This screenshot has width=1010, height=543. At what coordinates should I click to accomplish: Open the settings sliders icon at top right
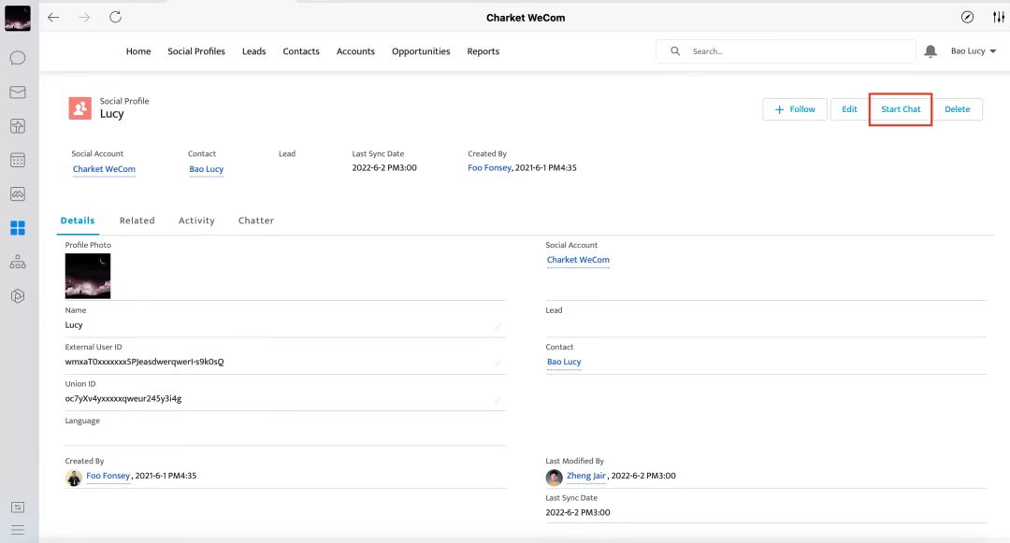click(x=998, y=18)
